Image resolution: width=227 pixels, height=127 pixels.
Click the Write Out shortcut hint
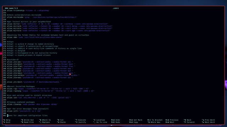point(27,120)
